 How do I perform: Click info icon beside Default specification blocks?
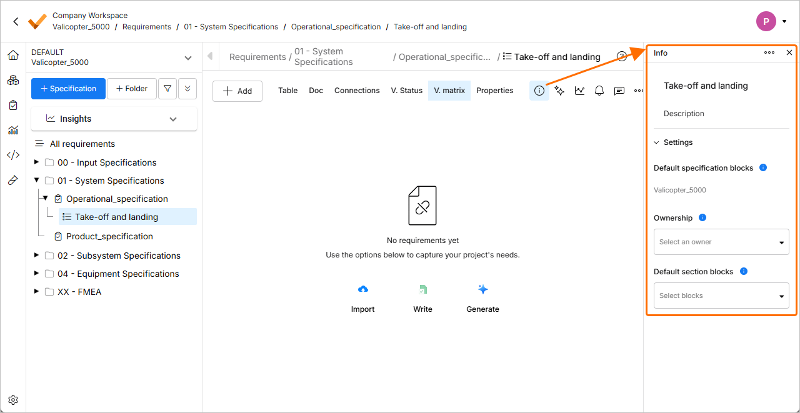click(763, 167)
